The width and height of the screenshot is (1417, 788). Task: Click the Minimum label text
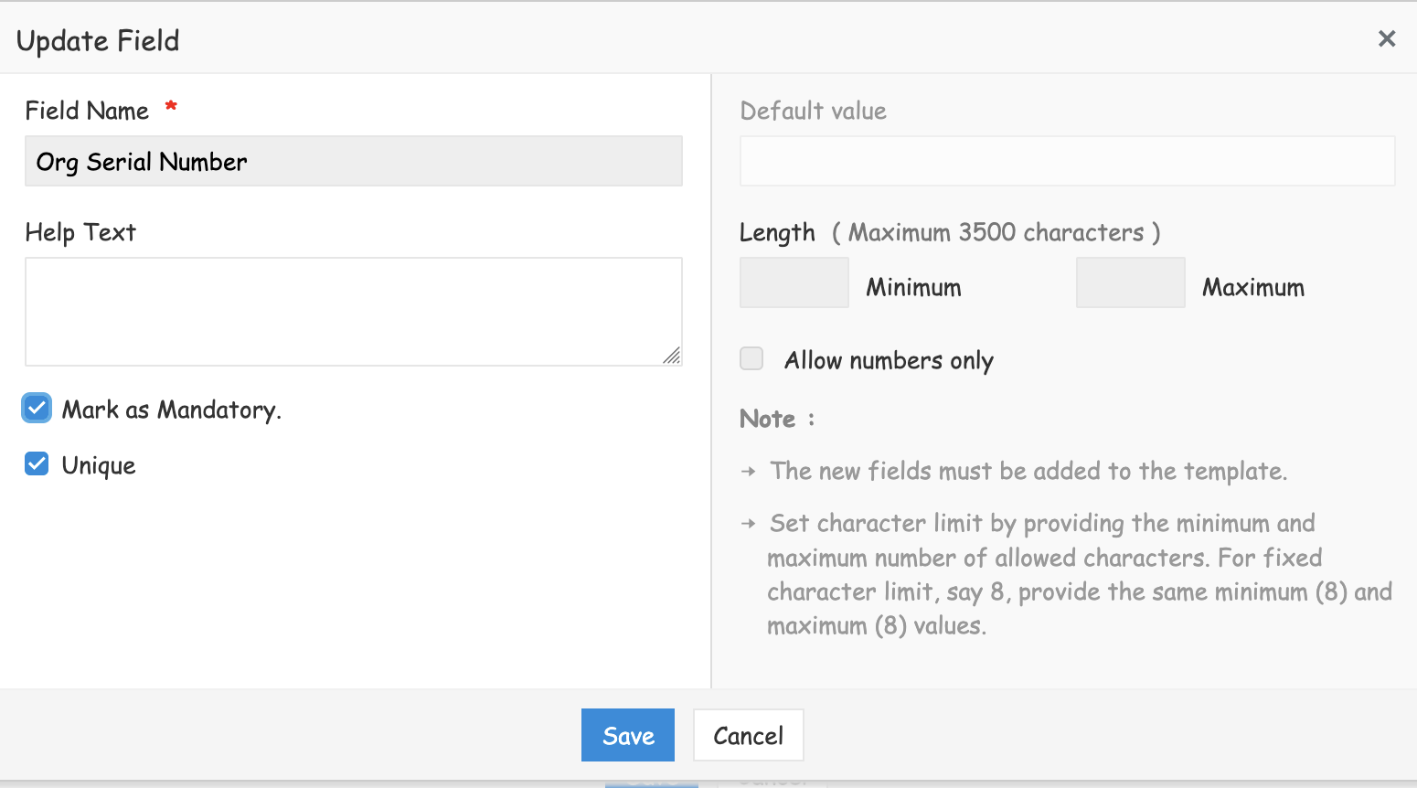(x=914, y=287)
